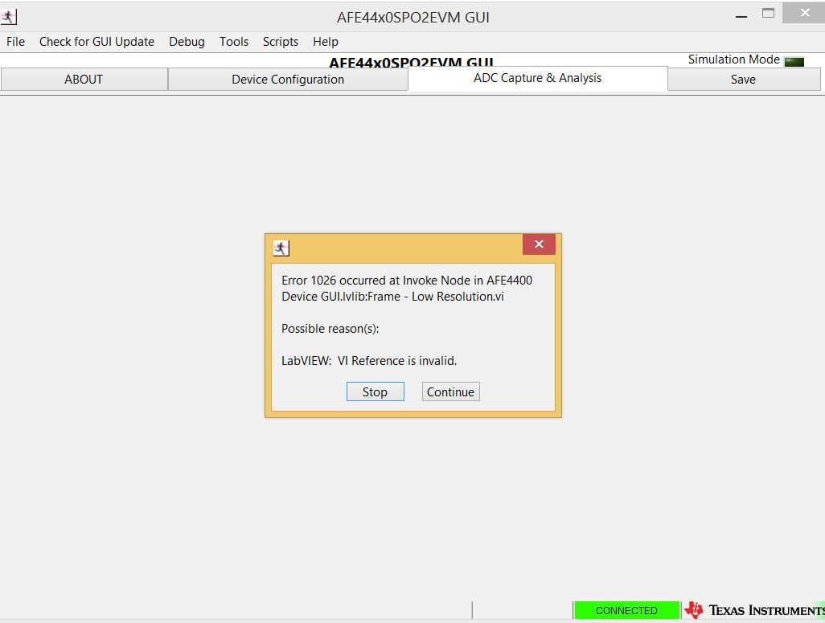Open the Check for GUI Update menu
825x623 pixels.
point(96,42)
